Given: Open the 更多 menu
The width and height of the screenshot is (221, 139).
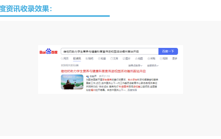Looking at the screenshot, I should click(x=174, y=59).
